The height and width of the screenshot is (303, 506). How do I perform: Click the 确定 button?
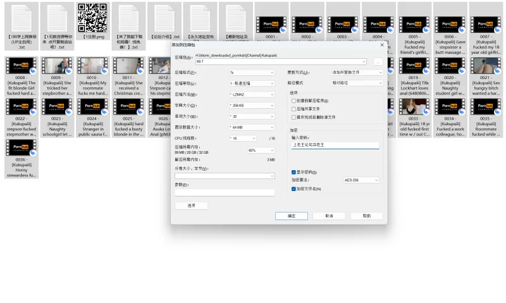292,216
